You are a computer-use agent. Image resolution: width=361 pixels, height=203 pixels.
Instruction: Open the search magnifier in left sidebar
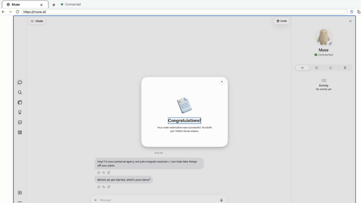click(20, 92)
